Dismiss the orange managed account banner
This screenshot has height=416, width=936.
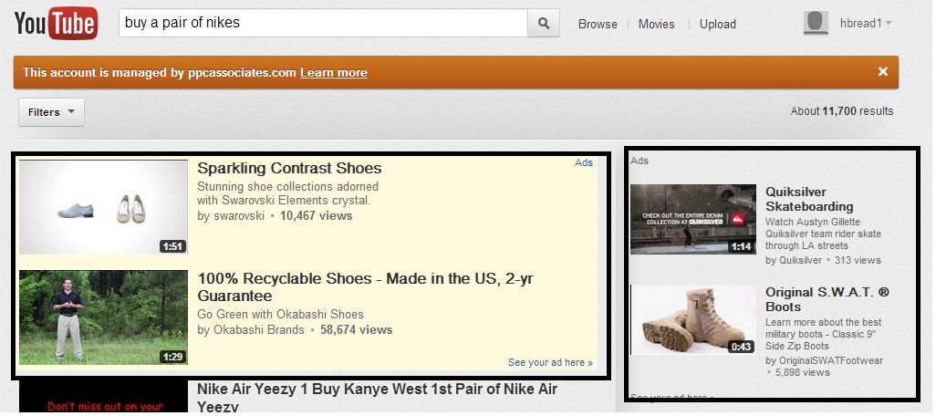click(883, 72)
